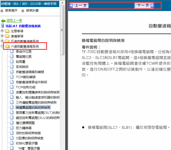This screenshot has width=171, height=150.
Task: Click the 返回上一级 link
Action: point(14,20)
